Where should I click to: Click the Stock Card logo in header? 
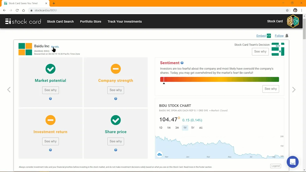23,21
